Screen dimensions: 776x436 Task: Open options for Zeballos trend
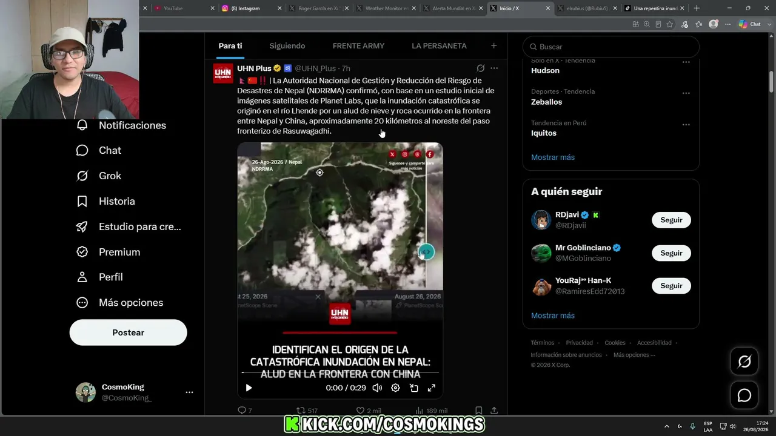[686, 93]
